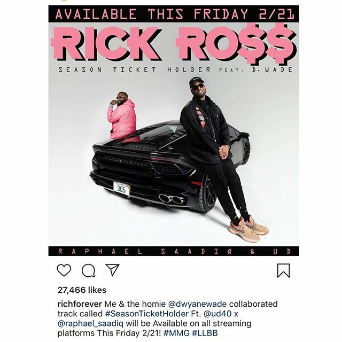342x342 pixels.
Task: Click the car's chrome exhaust pipes
Action: coord(172,199)
